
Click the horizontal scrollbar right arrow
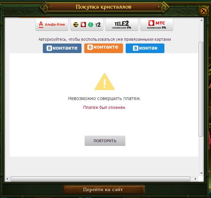pyautogui.click(x=196, y=179)
